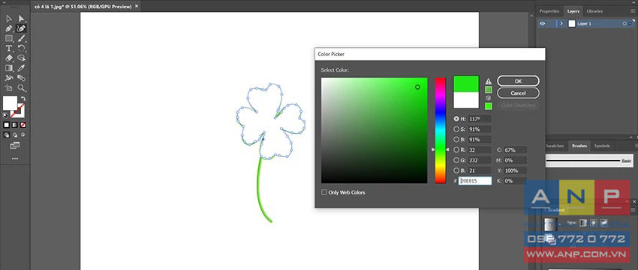The height and width of the screenshot is (270, 638).
Task: Open the Change Screen Mode button
Action: [15, 146]
